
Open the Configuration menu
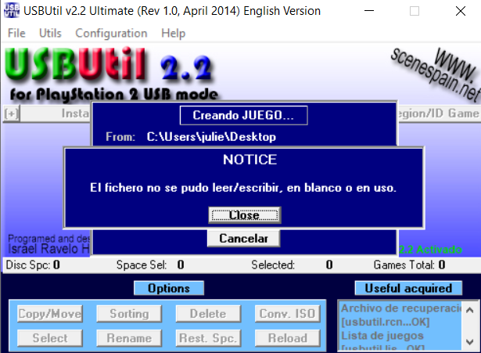click(x=111, y=33)
